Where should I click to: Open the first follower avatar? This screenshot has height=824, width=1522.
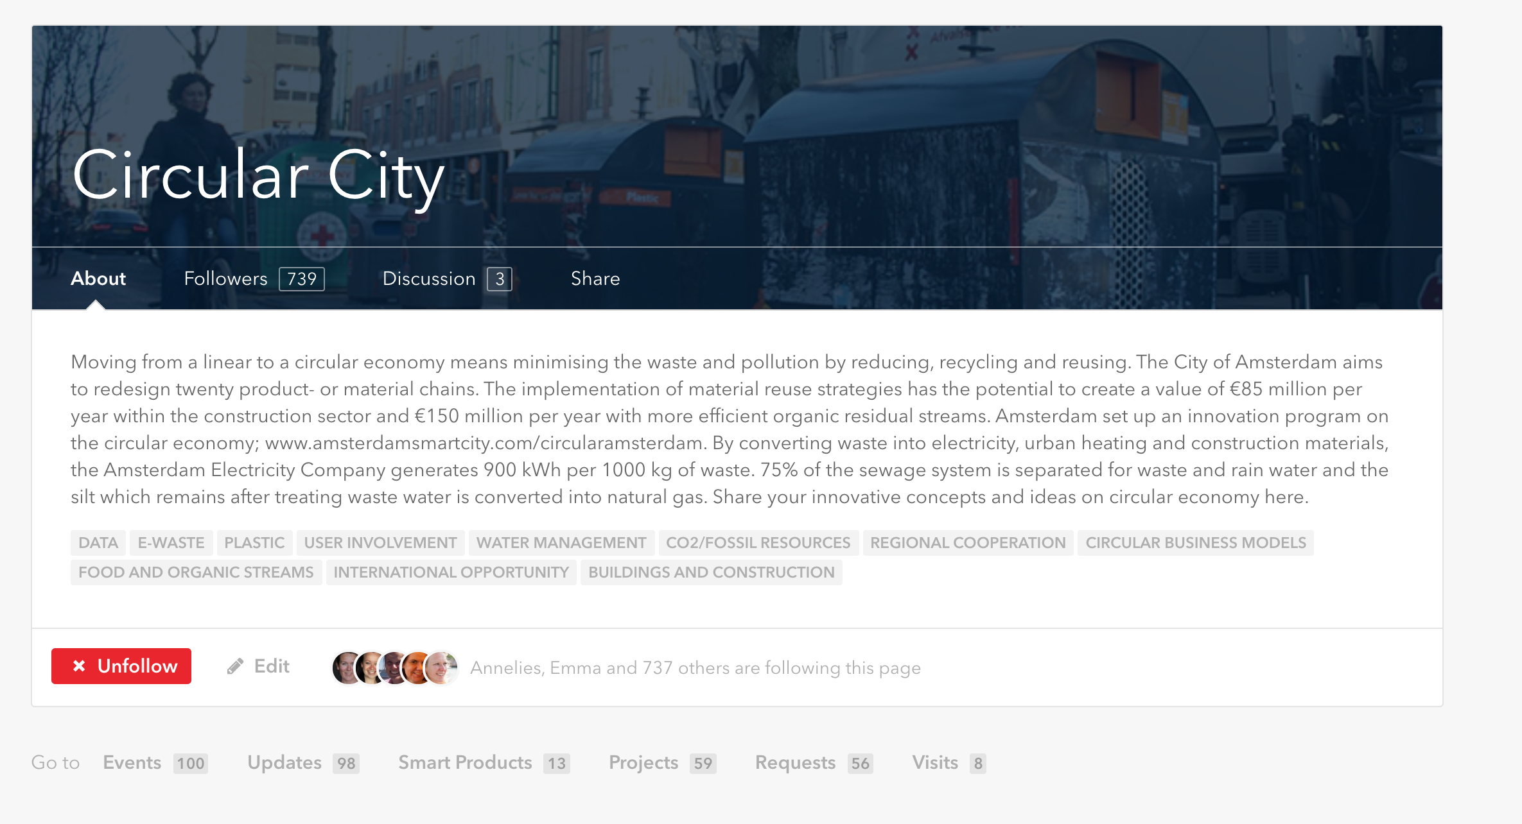pyautogui.click(x=347, y=668)
